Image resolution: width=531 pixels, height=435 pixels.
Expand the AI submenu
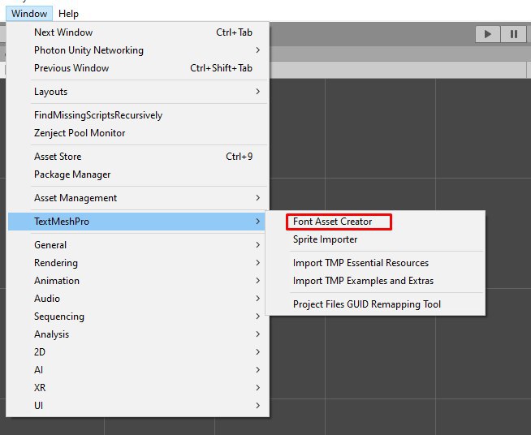click(x=137, y=369)
